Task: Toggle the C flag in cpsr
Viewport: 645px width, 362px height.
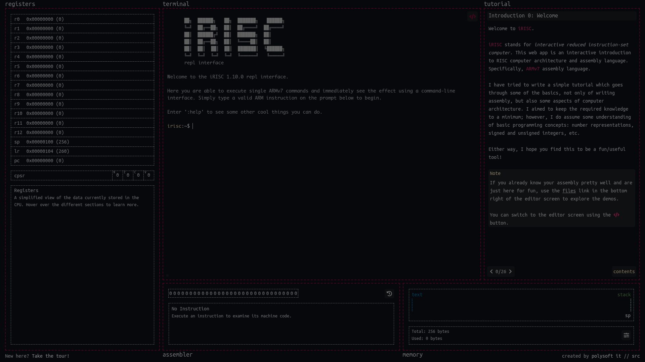Action: tap(138, 175)
